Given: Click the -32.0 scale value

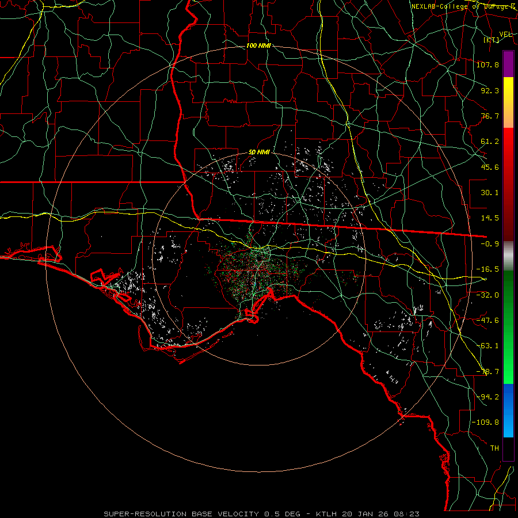Looking at the screenshot, I should point(487,295).
